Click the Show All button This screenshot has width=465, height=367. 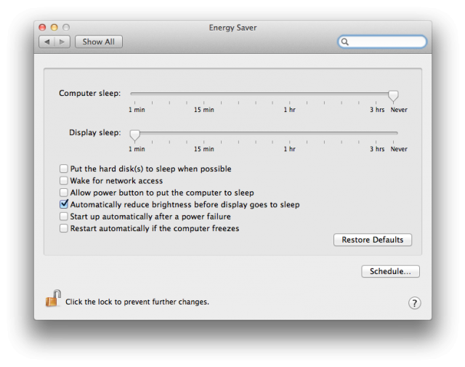99,42
